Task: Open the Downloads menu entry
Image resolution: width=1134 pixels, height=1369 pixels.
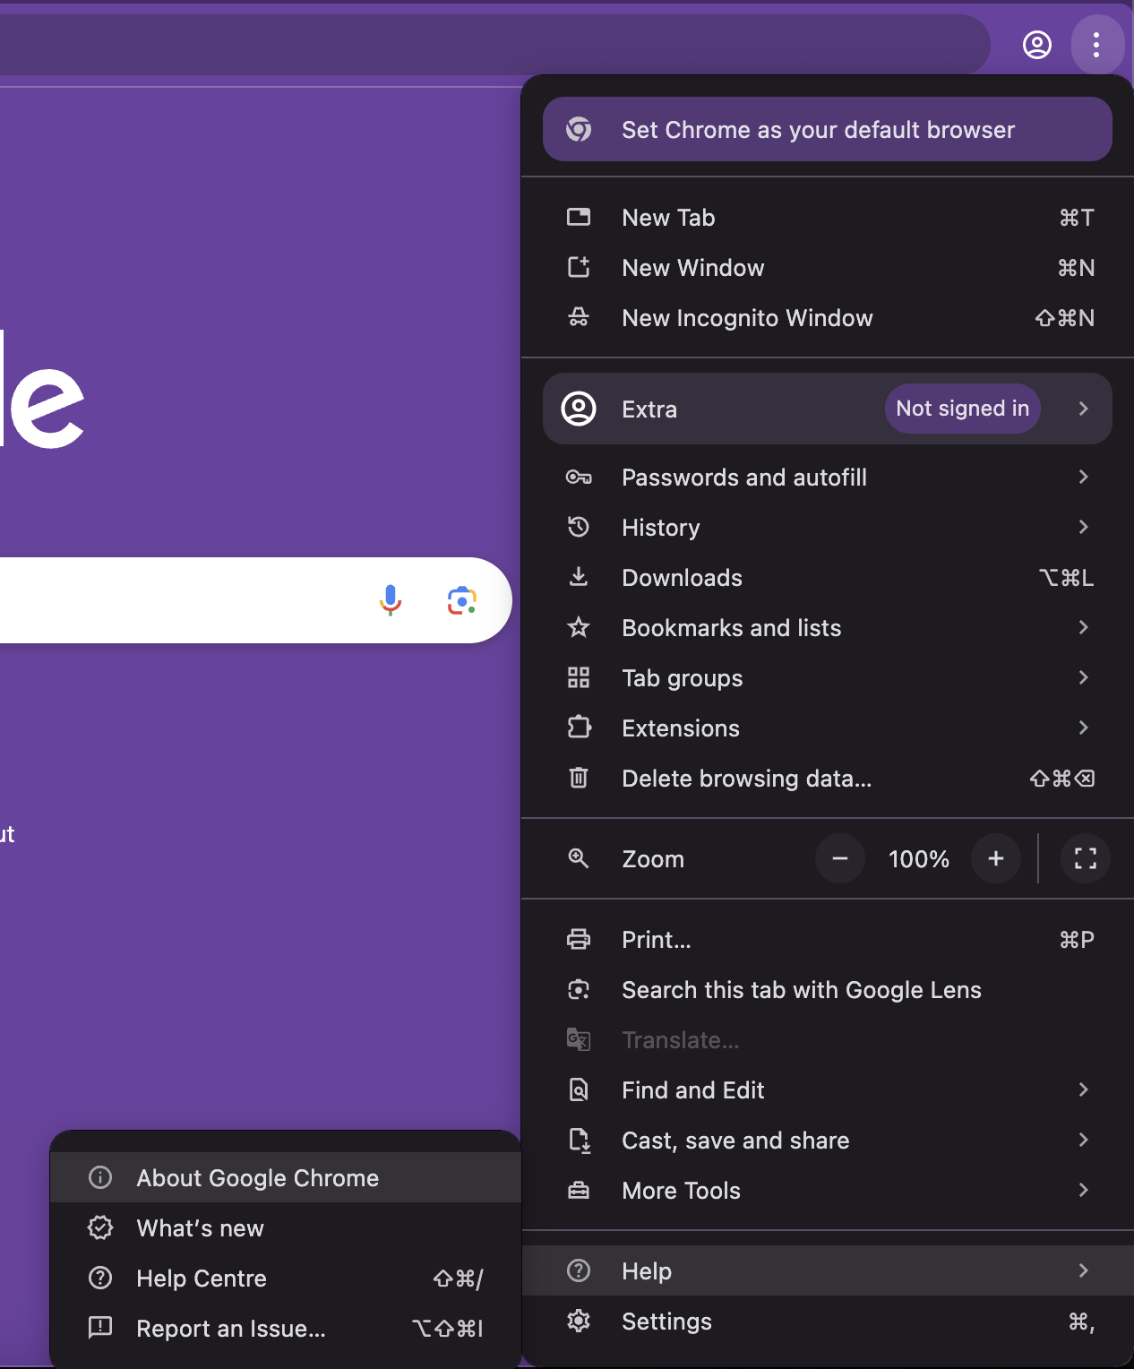Action: [828, 577]
